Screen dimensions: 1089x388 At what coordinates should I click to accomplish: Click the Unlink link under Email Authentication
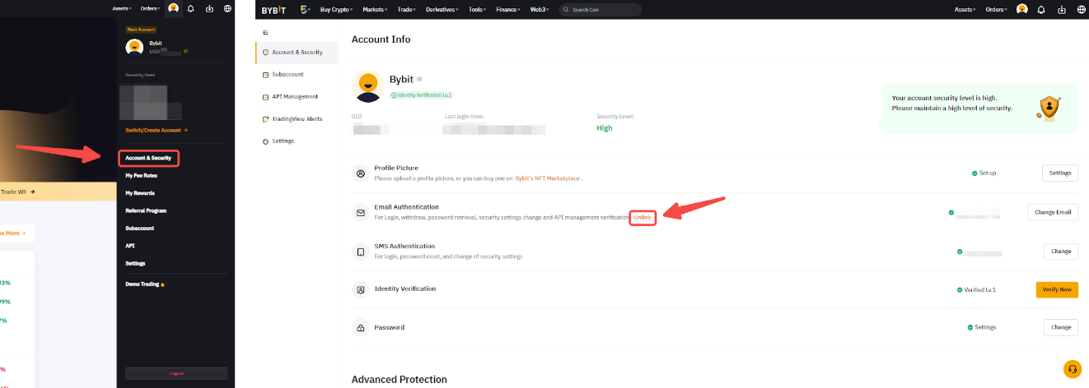pyautogui.click(x=643, y=218)
